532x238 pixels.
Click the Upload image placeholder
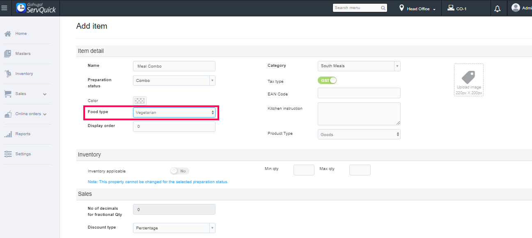click(468, 80)
